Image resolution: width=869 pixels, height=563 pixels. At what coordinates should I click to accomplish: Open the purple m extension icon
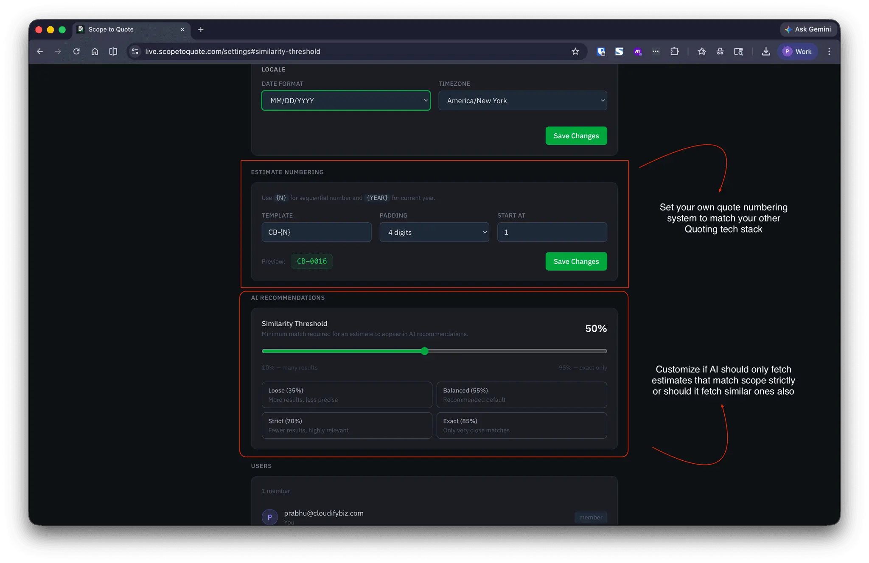point(637,51)
